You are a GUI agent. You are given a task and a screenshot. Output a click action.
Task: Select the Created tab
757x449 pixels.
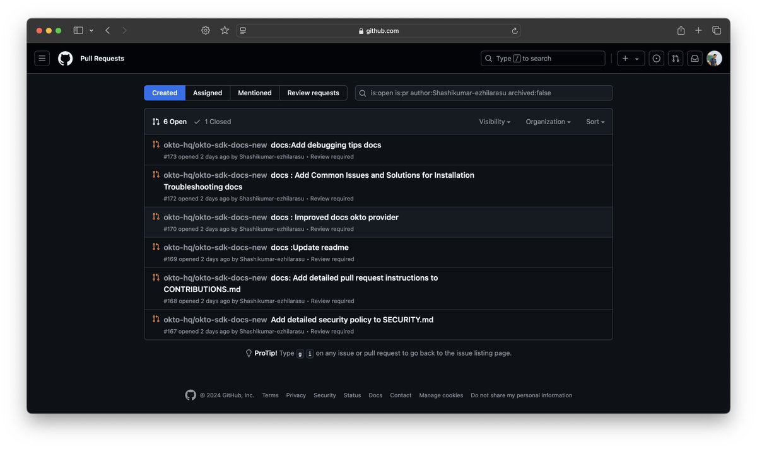point(165,93)
